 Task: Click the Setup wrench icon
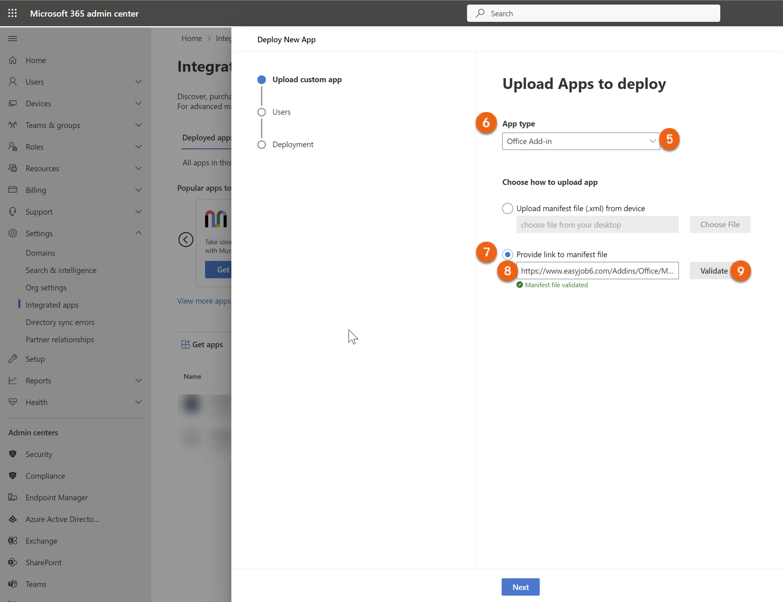pos(12,358)
